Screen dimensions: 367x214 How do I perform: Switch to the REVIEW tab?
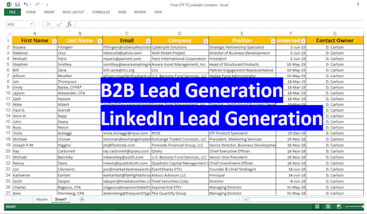click(140, 12)
